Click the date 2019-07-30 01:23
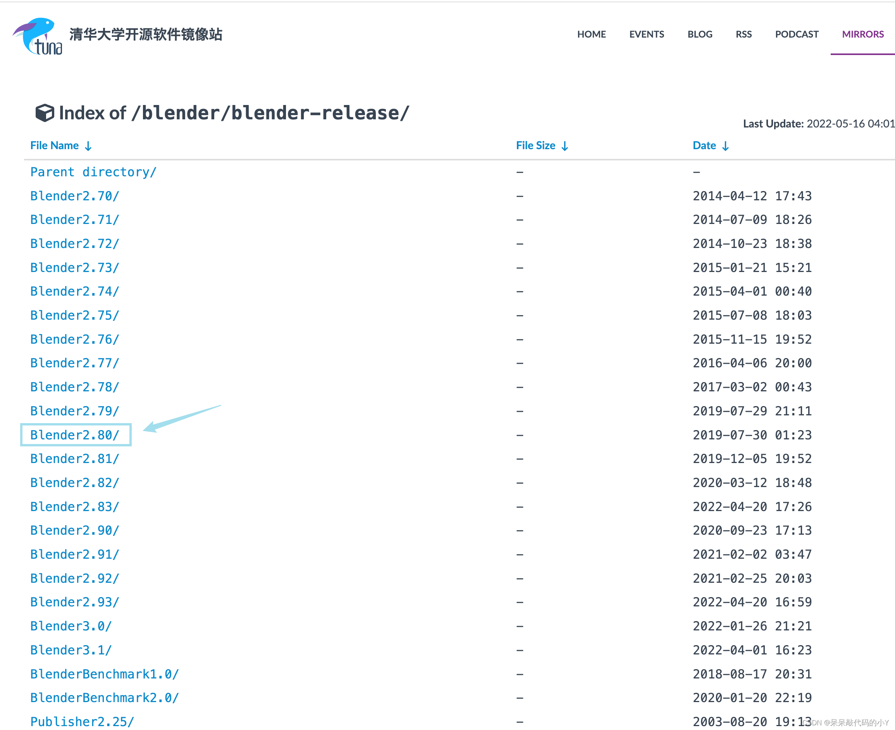Viewport: 895px width, 730px height. tap(752, 435)
